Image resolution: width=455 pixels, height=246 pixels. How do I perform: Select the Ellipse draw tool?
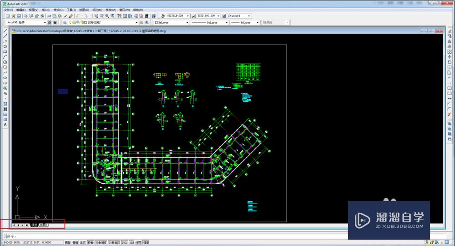pos(5,78)
